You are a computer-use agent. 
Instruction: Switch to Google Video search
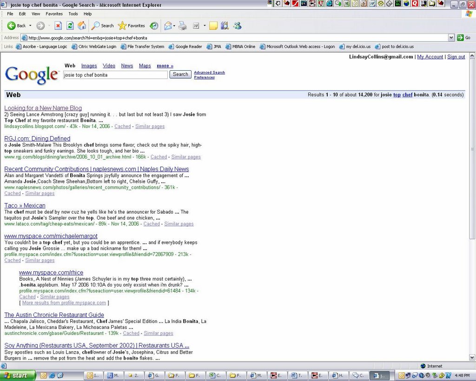109,66
